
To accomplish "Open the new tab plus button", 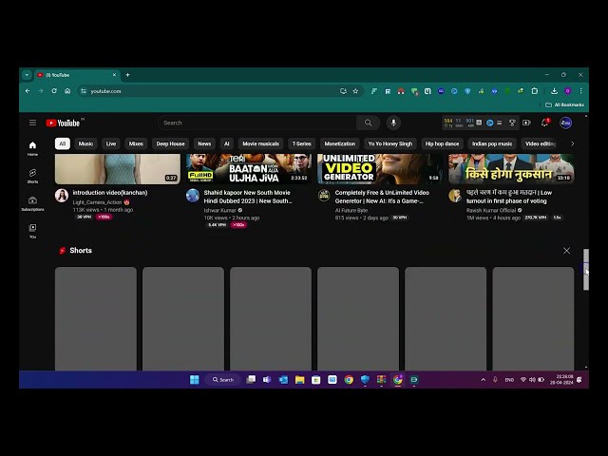I will pos(127,75).
